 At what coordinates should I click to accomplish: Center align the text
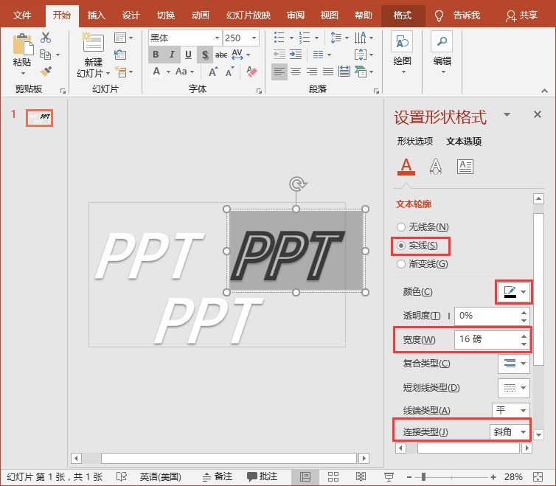pyautogui.click(x=296, y=72)
